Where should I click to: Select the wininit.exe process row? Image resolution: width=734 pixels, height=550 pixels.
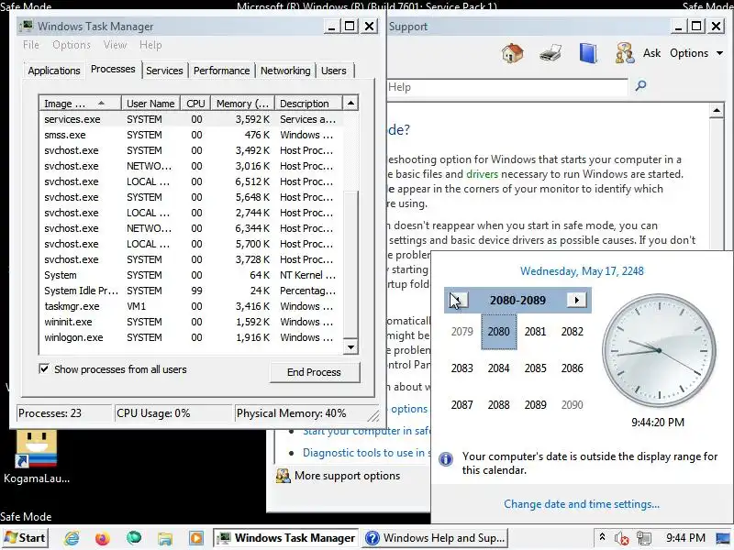191,322
